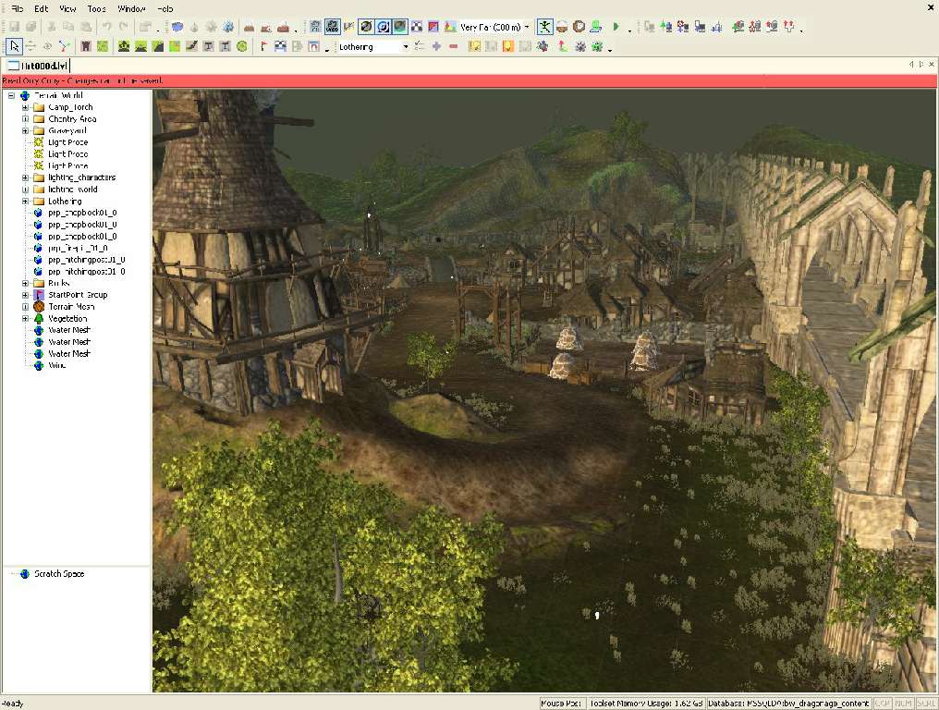Click the Database status bar entry
939x710 pixels.
coord(788,704)
